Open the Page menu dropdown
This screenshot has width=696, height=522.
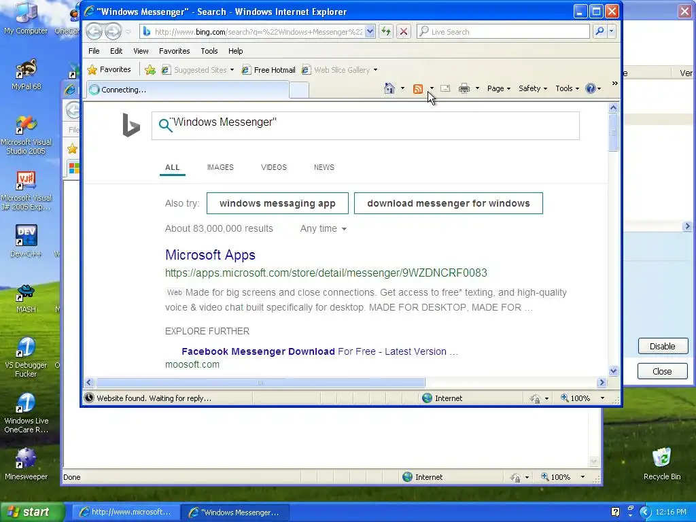click(498, 88)
